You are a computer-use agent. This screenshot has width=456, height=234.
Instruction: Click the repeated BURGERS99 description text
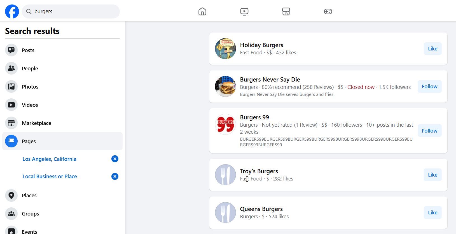[326, 142]
